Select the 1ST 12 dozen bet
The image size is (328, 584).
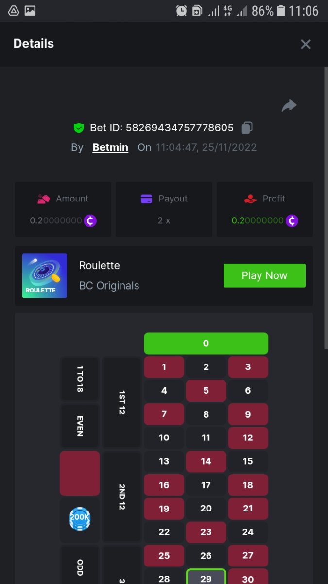click(122, 402)
